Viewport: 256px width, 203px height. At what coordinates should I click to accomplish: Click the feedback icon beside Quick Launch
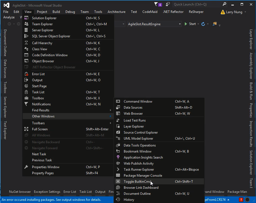pyautogui.click(x=168, y=4)
